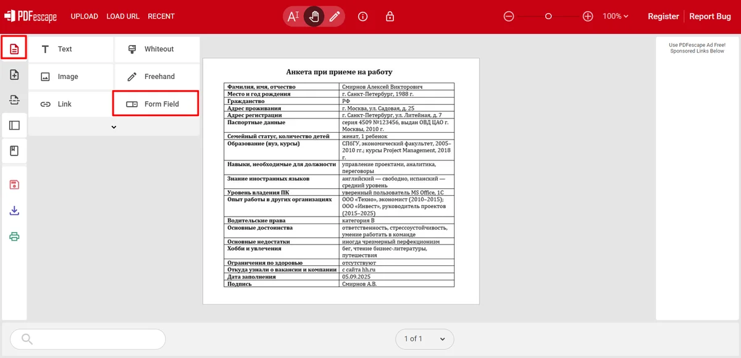Open document info icon
741x358 pixels.
point(363,17)
